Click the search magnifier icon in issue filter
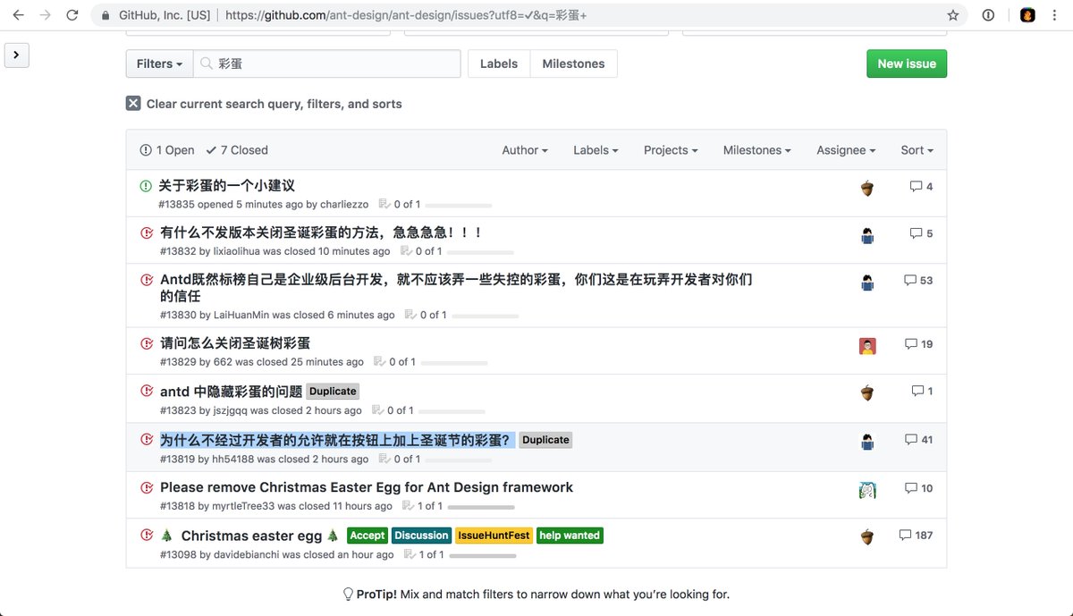 [x=207, y=63]
